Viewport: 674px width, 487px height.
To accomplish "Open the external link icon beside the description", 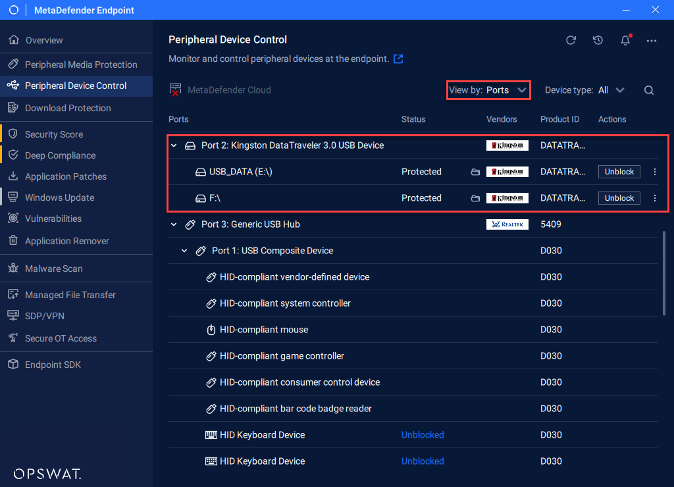I will 398,59.
